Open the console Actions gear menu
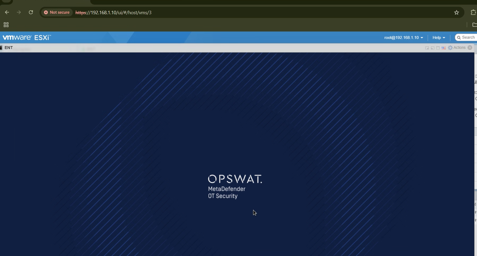The image size is (477, 256). pyautogui.click(x=457, y=48)
